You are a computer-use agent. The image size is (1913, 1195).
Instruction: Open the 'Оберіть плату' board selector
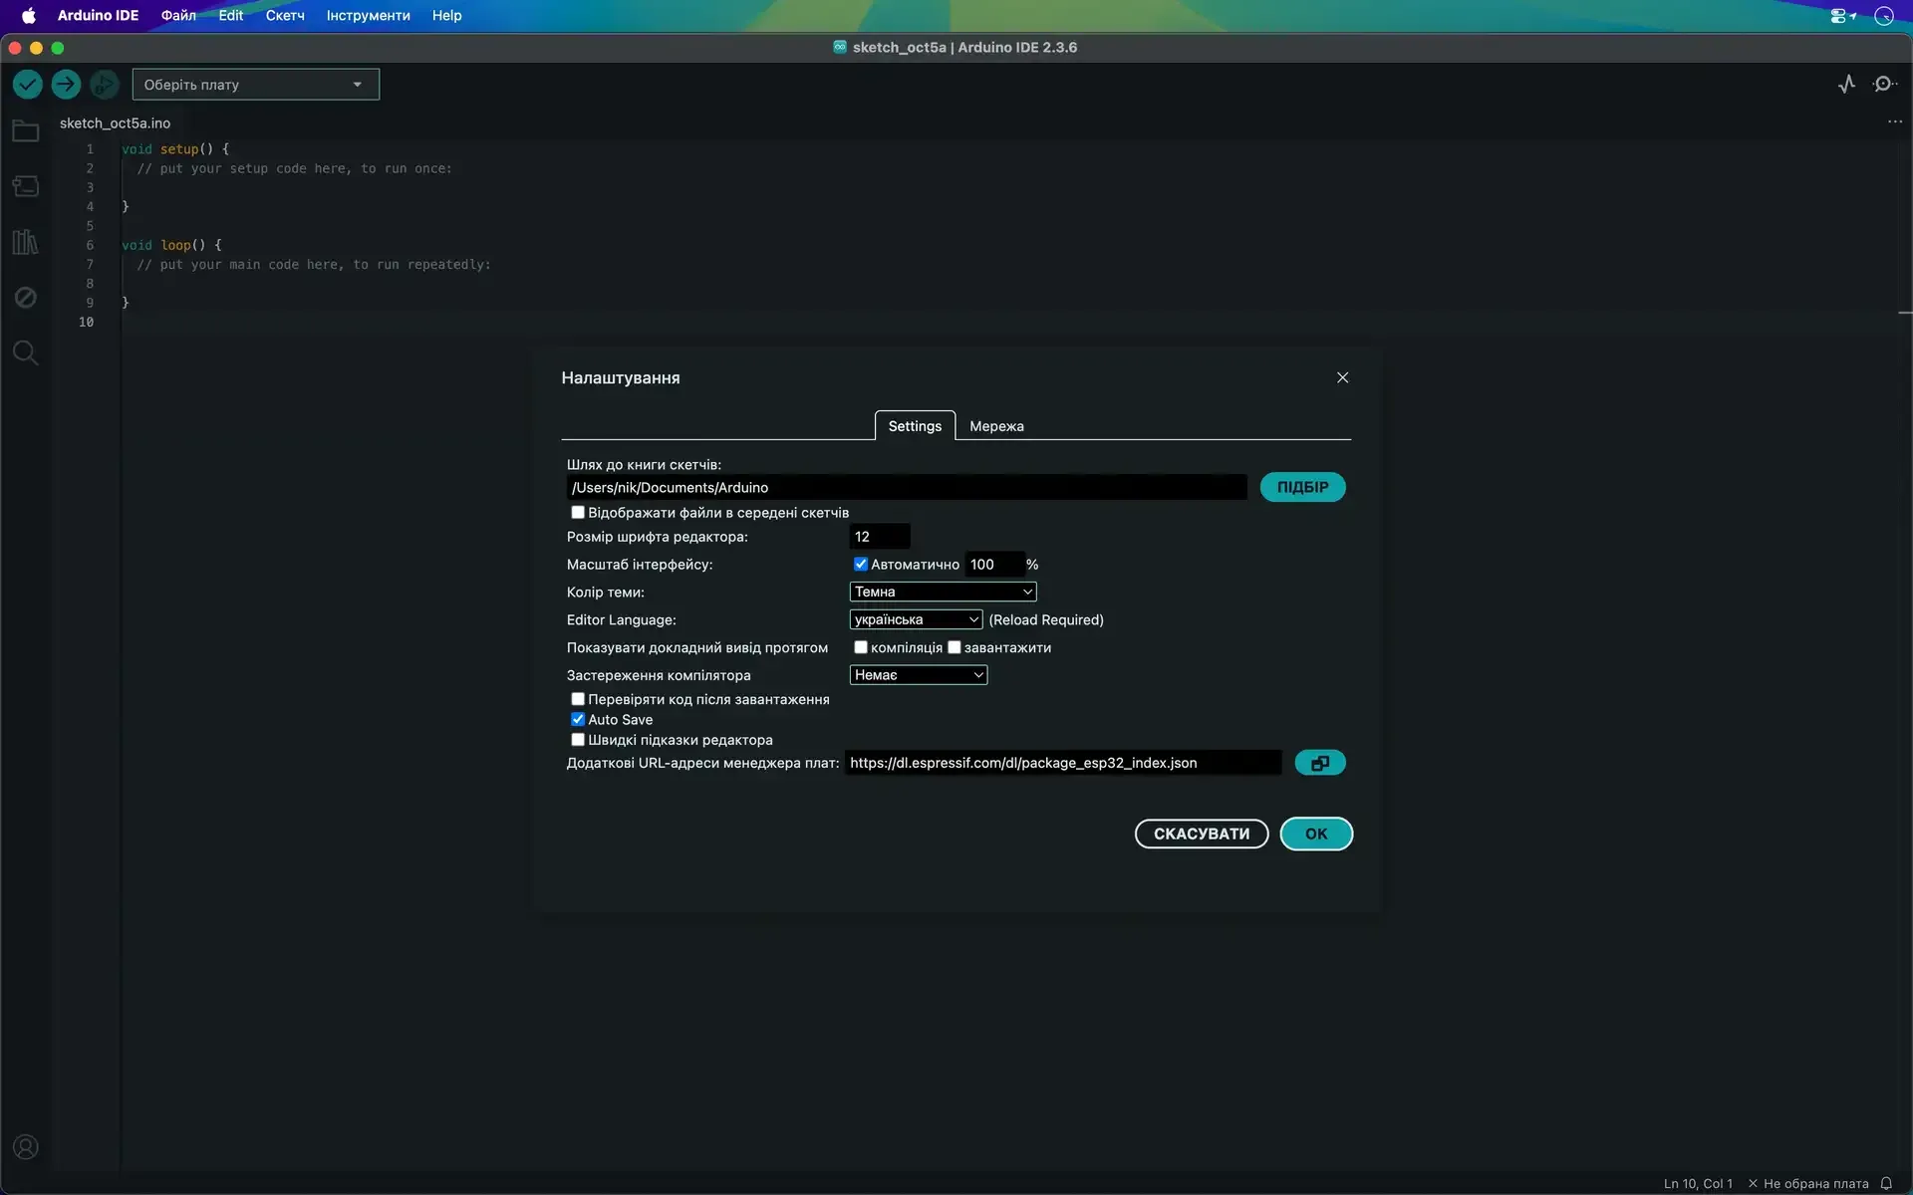tap(255, 85)
